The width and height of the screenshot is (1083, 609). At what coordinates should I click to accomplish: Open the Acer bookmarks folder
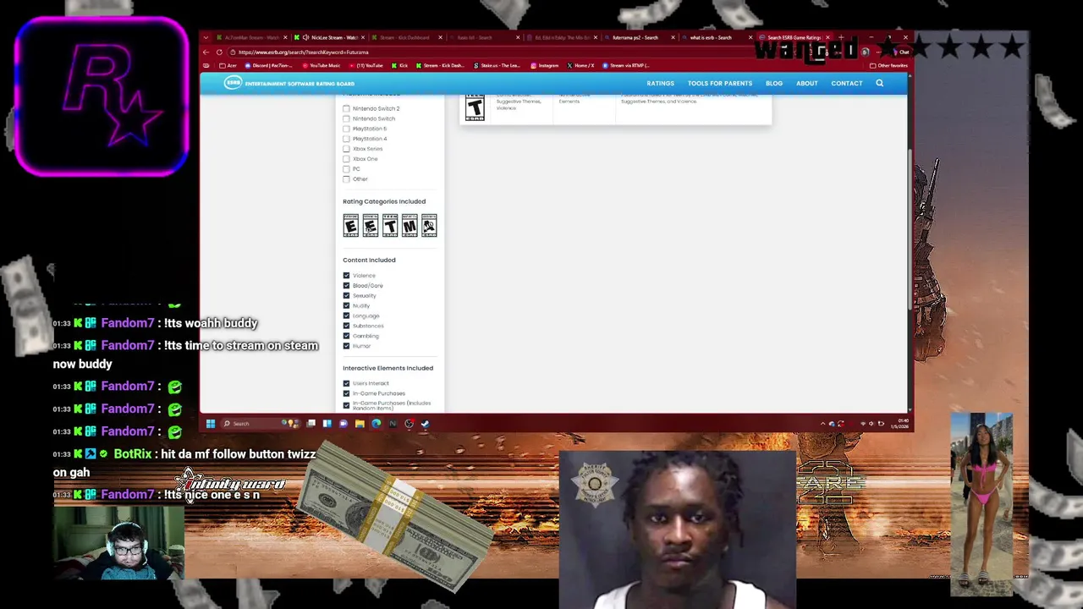[x=228, y=65]
